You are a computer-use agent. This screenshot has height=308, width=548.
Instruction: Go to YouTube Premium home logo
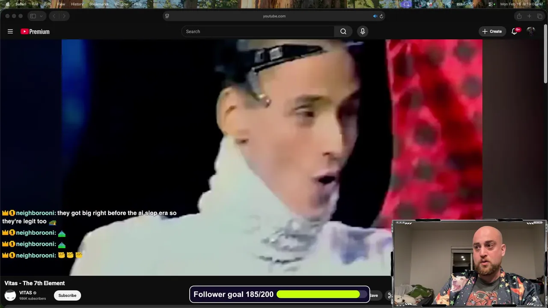point(35,31)
